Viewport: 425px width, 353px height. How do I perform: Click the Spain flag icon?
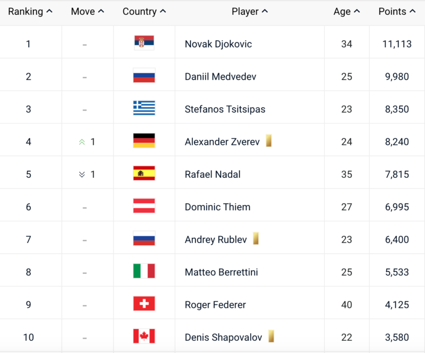click(144, 173)
